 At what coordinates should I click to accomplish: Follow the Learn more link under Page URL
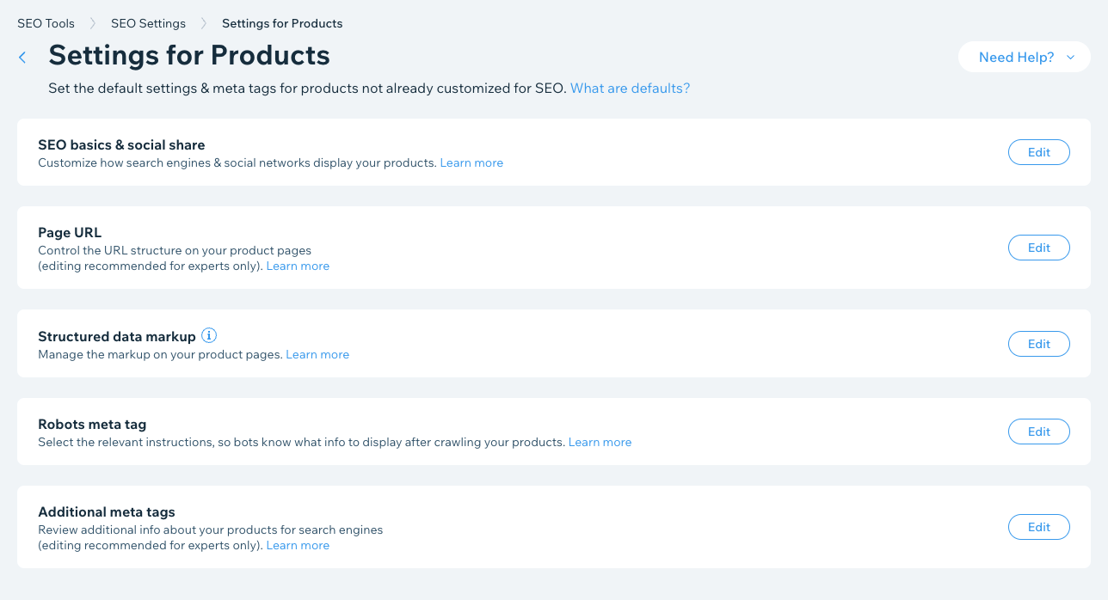pyautogui.click(x=298, y=266)
